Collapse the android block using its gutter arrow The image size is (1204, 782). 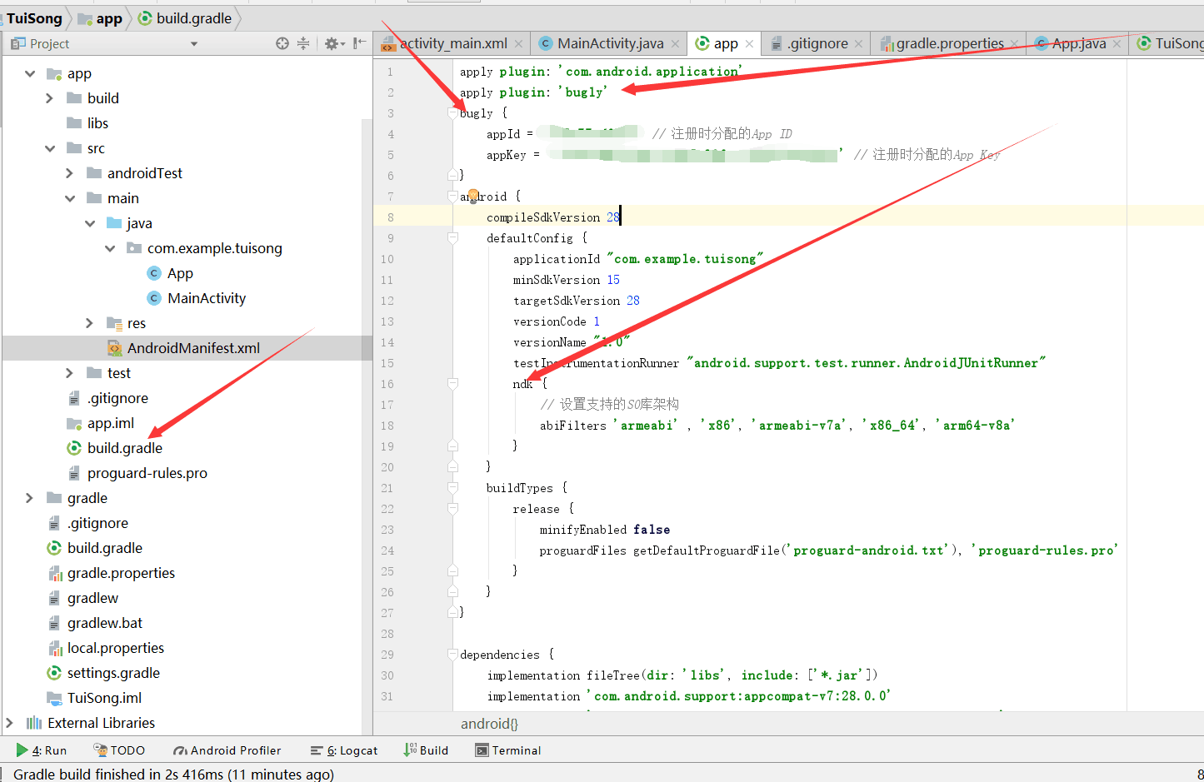pyautogui.click(x=452, y=196)
